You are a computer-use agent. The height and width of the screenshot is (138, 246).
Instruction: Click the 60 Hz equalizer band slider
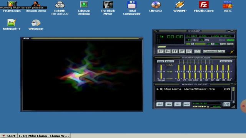pyautogui.click(x=178, y=72)
